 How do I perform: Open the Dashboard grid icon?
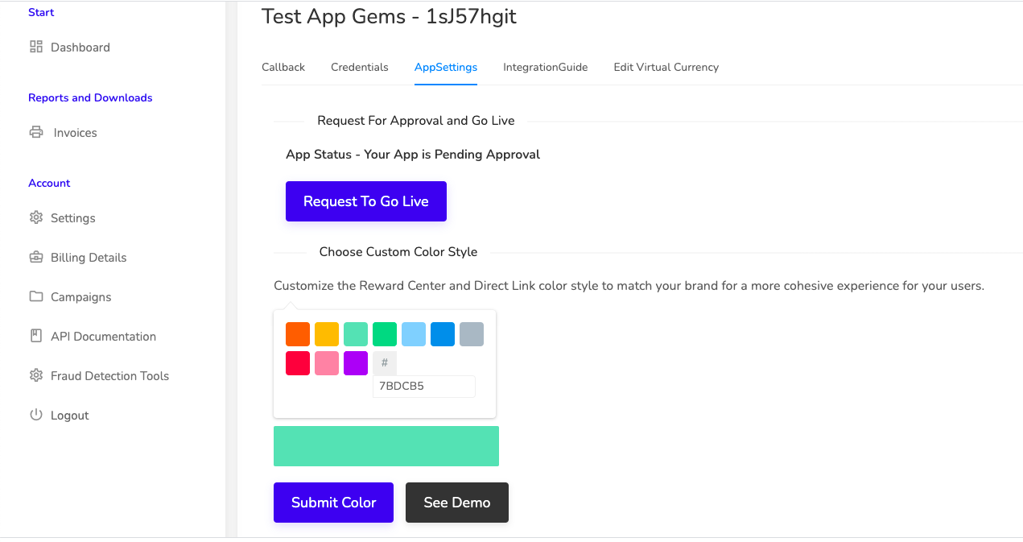35,47
